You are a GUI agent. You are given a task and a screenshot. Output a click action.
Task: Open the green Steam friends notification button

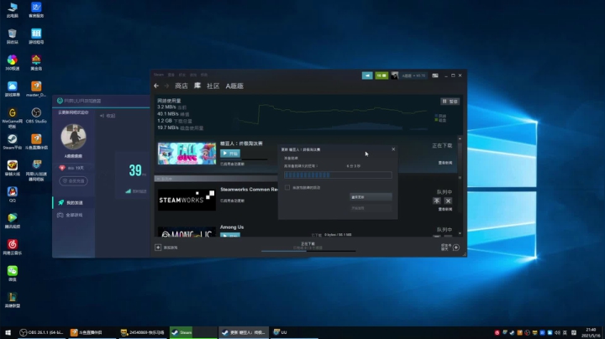tap(381, 76)
